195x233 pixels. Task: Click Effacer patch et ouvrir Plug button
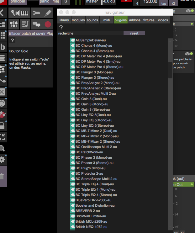click(x=31, y=34)
